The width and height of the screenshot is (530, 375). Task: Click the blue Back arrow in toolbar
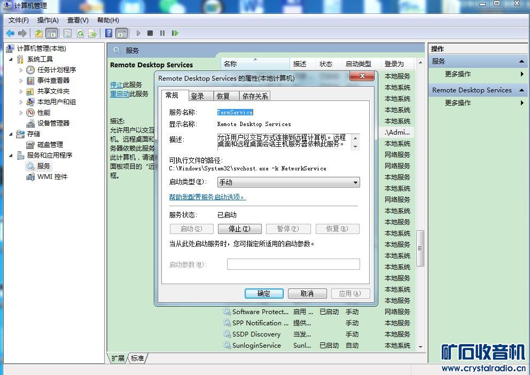tap(10, 33)
